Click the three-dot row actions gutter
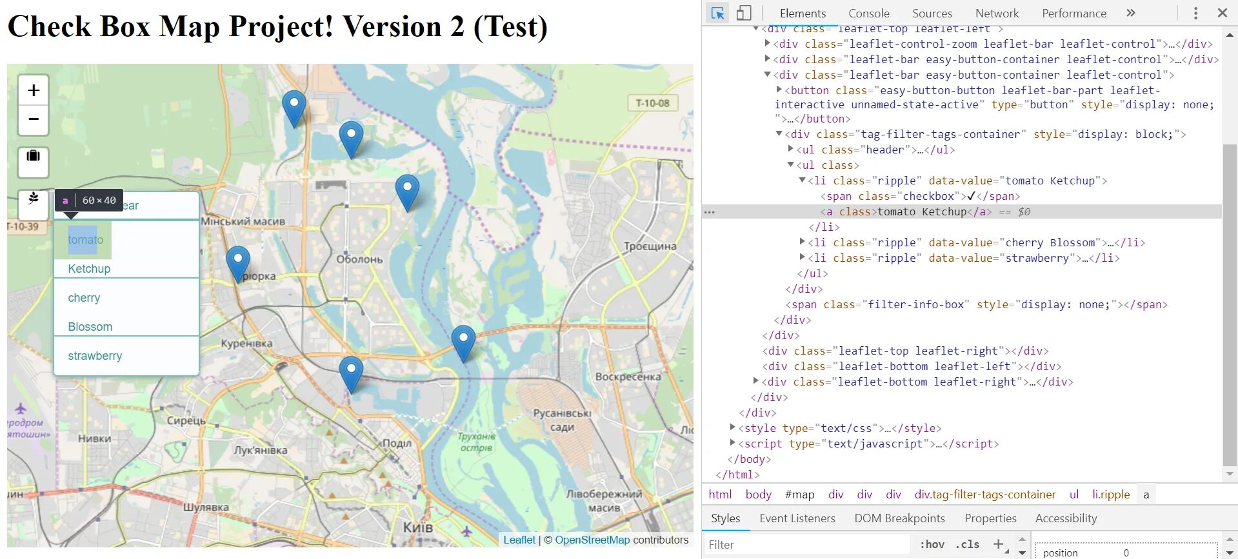This screenshot has height=559, width=1238. 710,211
